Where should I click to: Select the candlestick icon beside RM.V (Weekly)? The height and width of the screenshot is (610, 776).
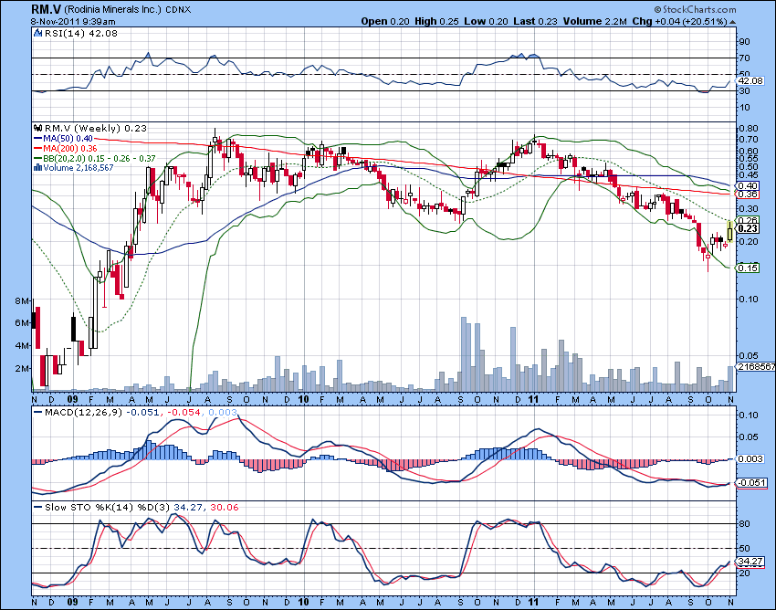38,129
